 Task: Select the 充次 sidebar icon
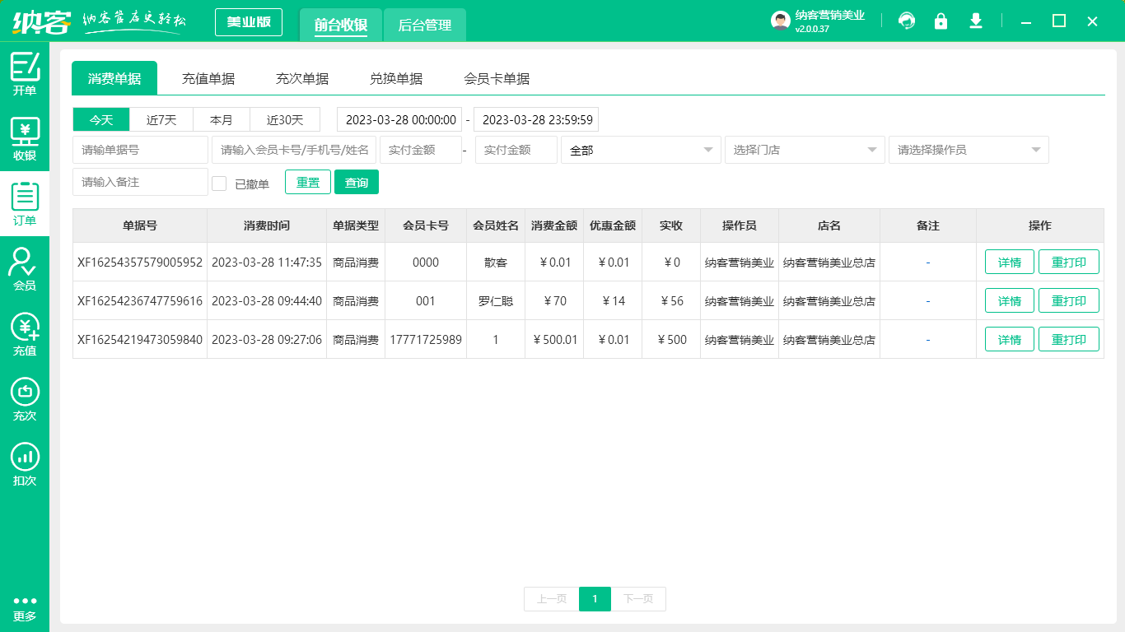click(25, 393)
